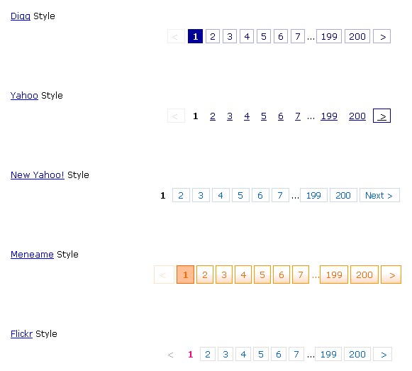Screen dimensions: 412x371
Task: Click the highlighted page 1 in Digg pagination
Action: click(x=195, y=36)
